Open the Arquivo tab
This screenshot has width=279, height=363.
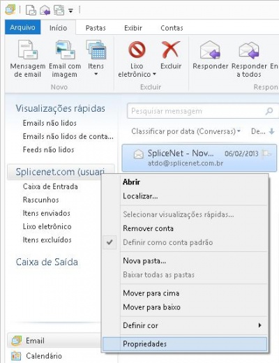pyautogui.click(x=22, y=27)
